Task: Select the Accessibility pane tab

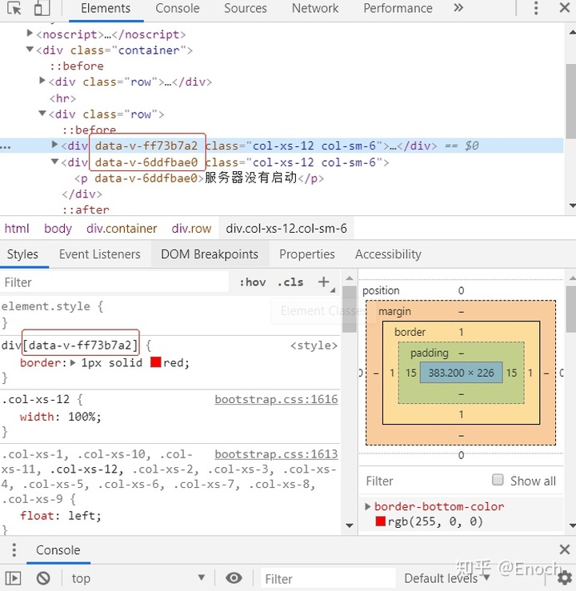Action: (388, 254)
